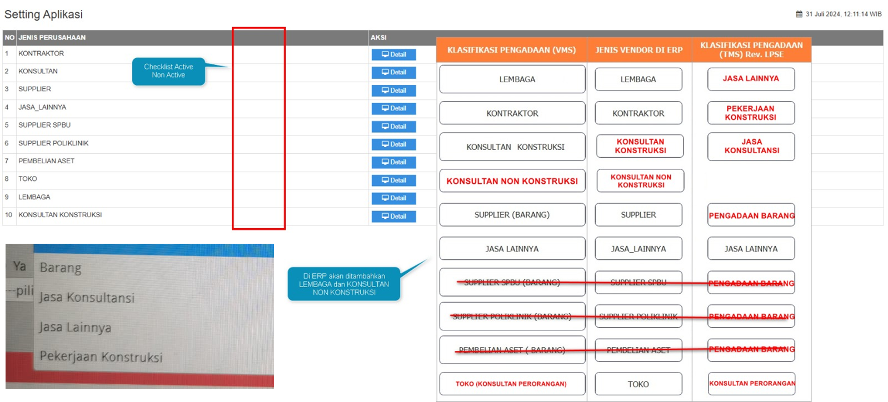
Task: Click the red JASA KONSULTANSI box
Action: tap(751, 147)
